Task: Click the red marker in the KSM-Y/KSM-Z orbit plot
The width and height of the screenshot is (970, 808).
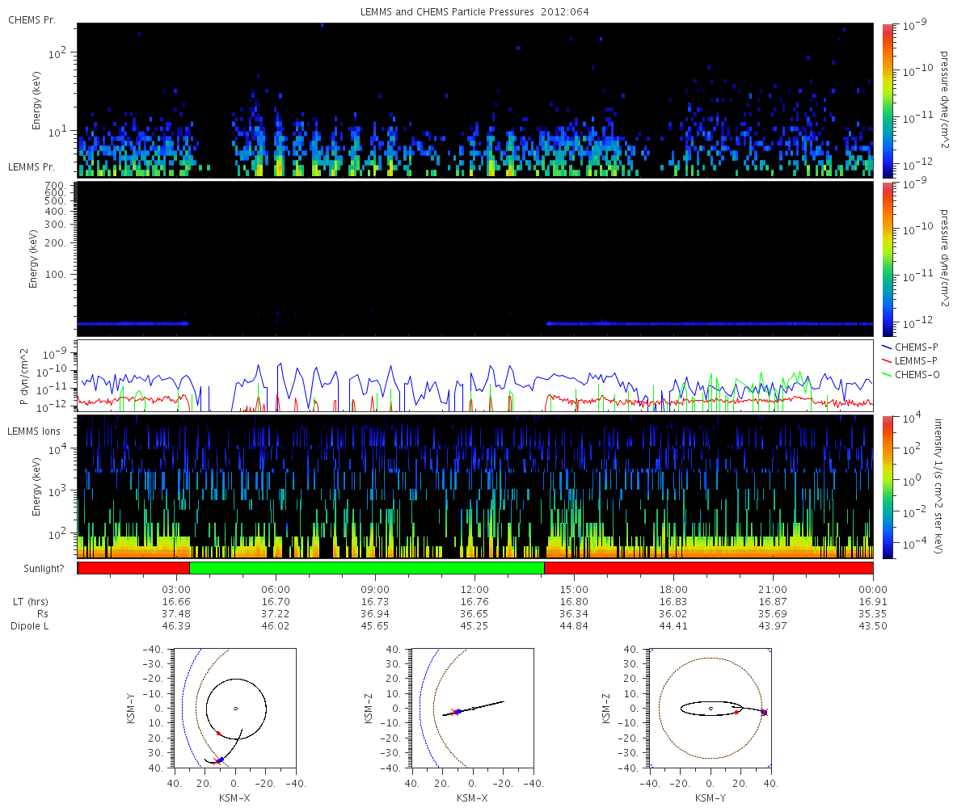Action: [736, 712]
